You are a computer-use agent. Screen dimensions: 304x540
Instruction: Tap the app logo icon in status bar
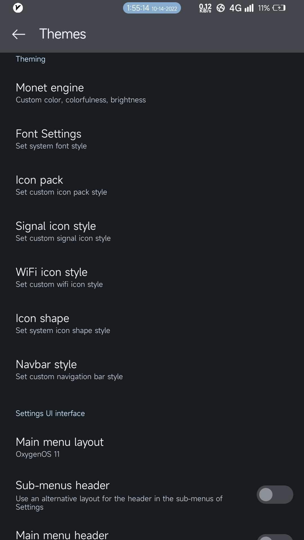18,8
